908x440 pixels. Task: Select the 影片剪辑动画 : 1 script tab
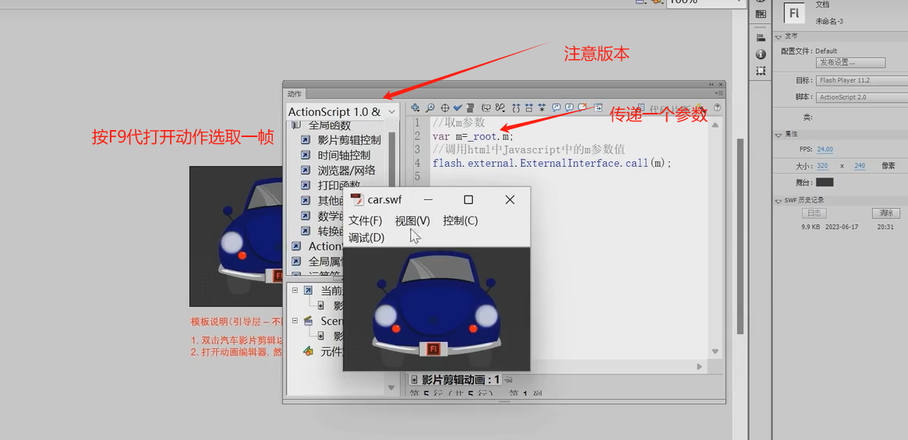pyautogui.click(x=455, y=380)
